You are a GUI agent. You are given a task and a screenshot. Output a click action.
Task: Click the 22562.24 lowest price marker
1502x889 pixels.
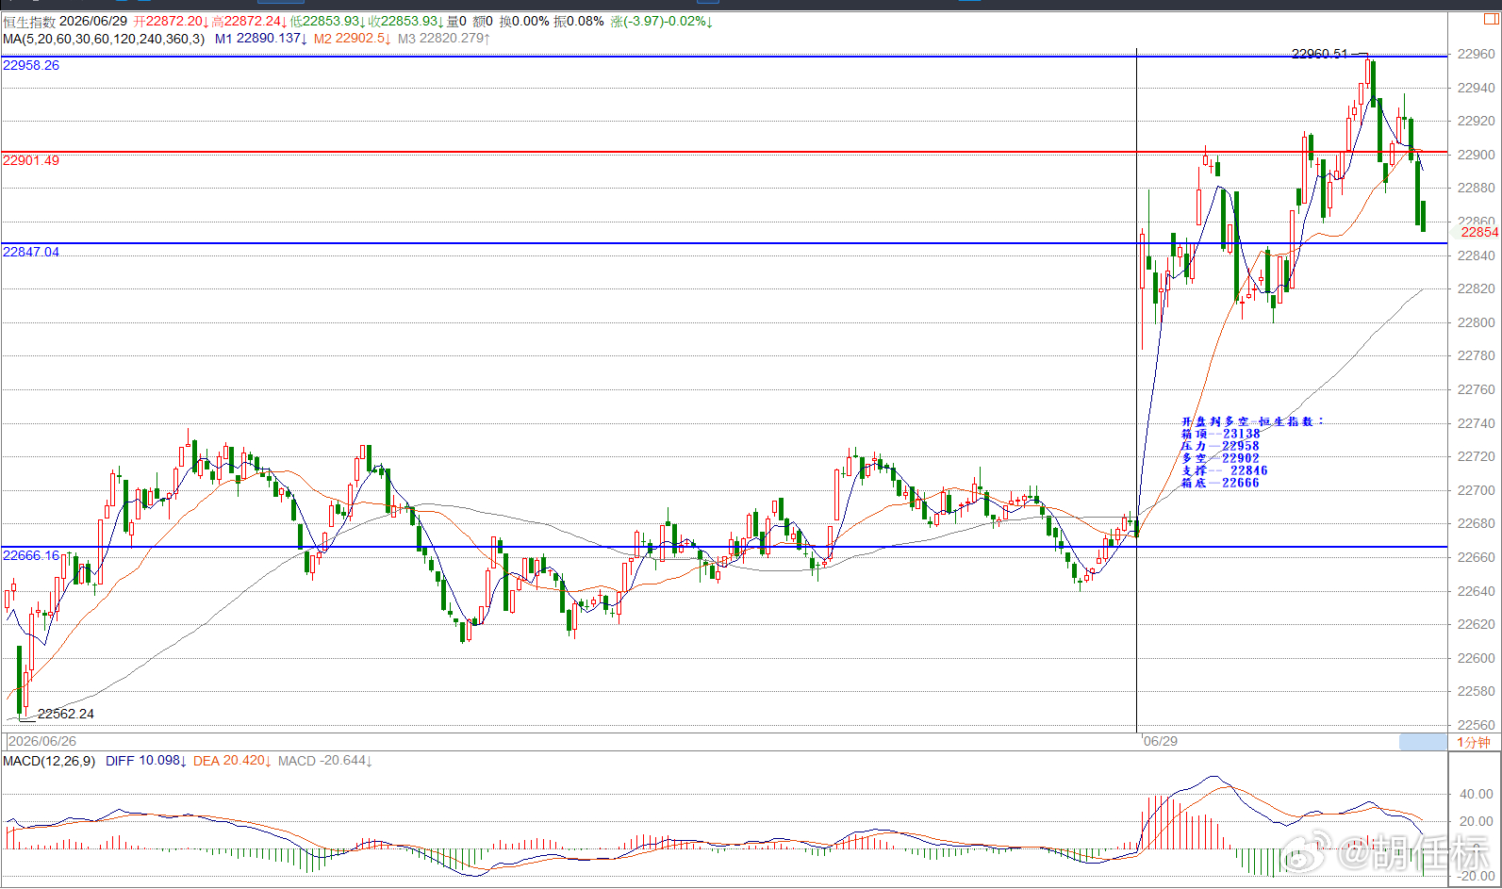click(66, 714)
